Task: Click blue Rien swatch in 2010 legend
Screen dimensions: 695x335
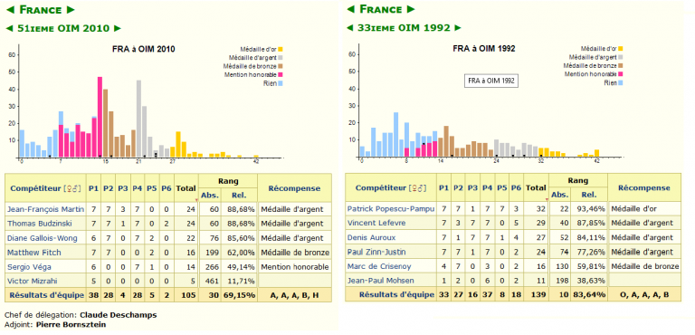Action: pos(281,83)
